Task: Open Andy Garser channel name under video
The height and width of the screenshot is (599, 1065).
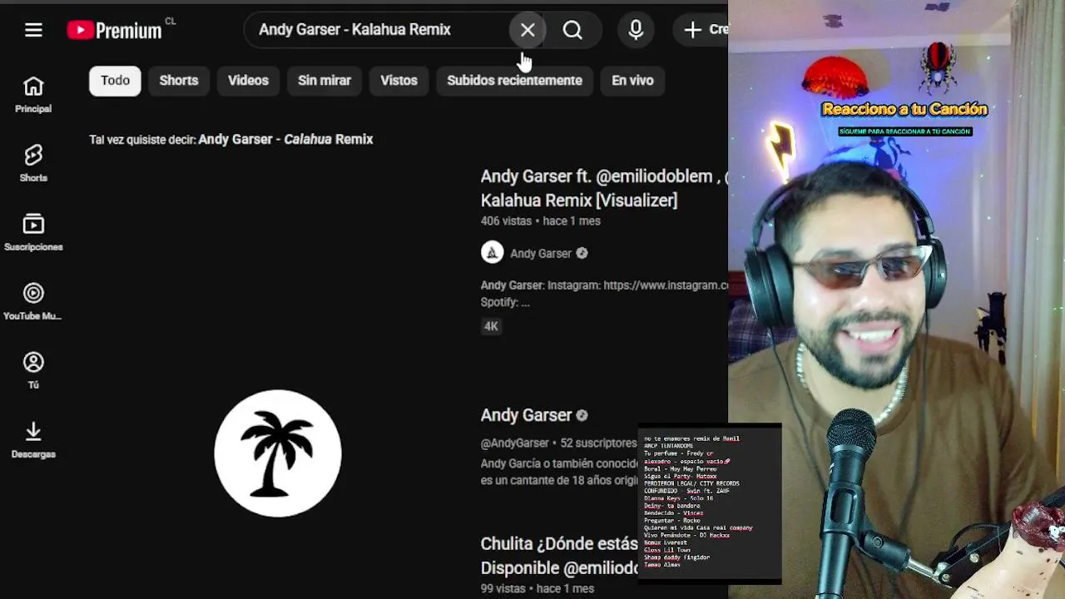Action: point(541,254)
